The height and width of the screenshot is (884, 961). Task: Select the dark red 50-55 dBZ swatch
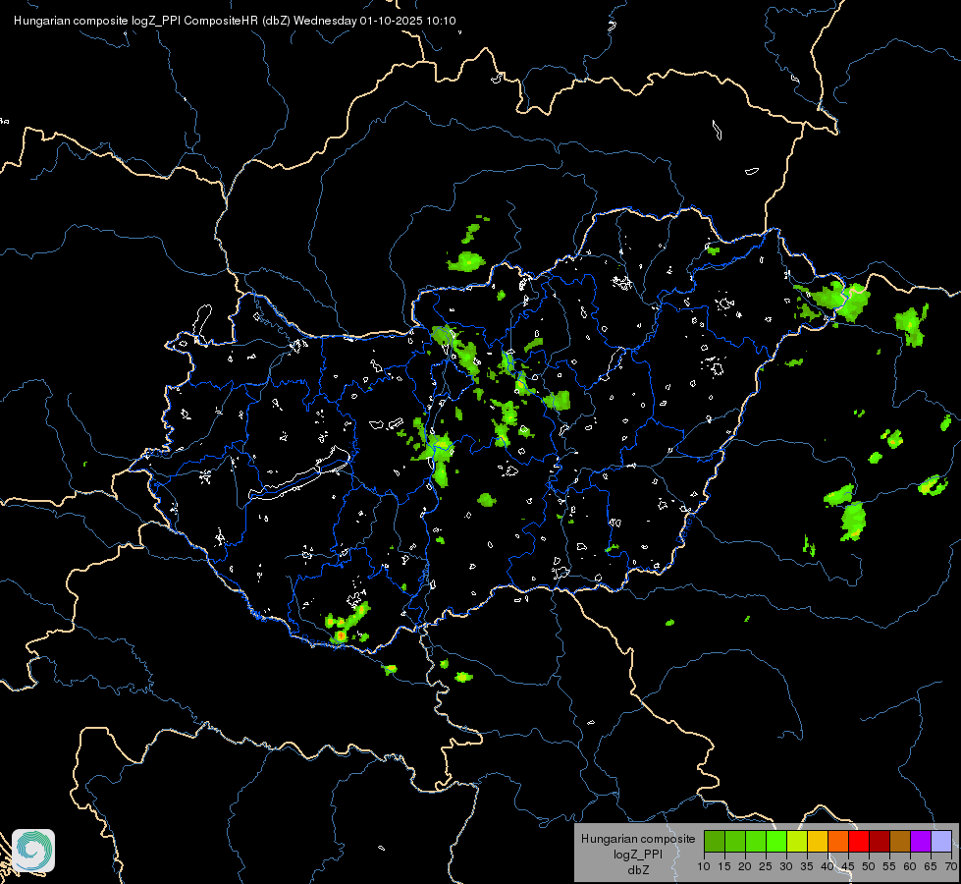coord(880,841)
